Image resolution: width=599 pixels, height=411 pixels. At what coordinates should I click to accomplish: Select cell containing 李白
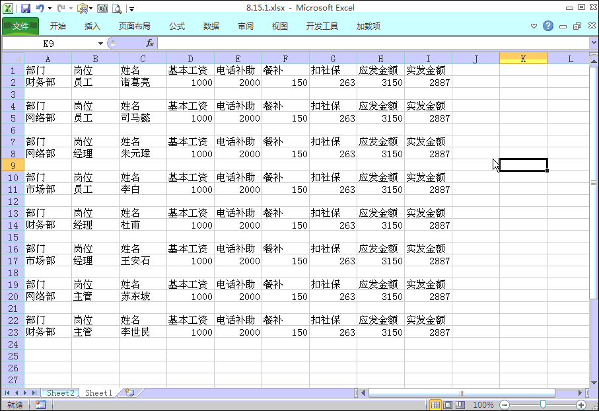143,189
